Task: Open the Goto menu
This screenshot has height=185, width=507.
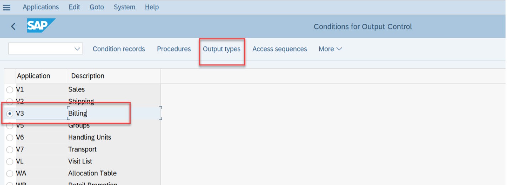Action: [96, 7]
